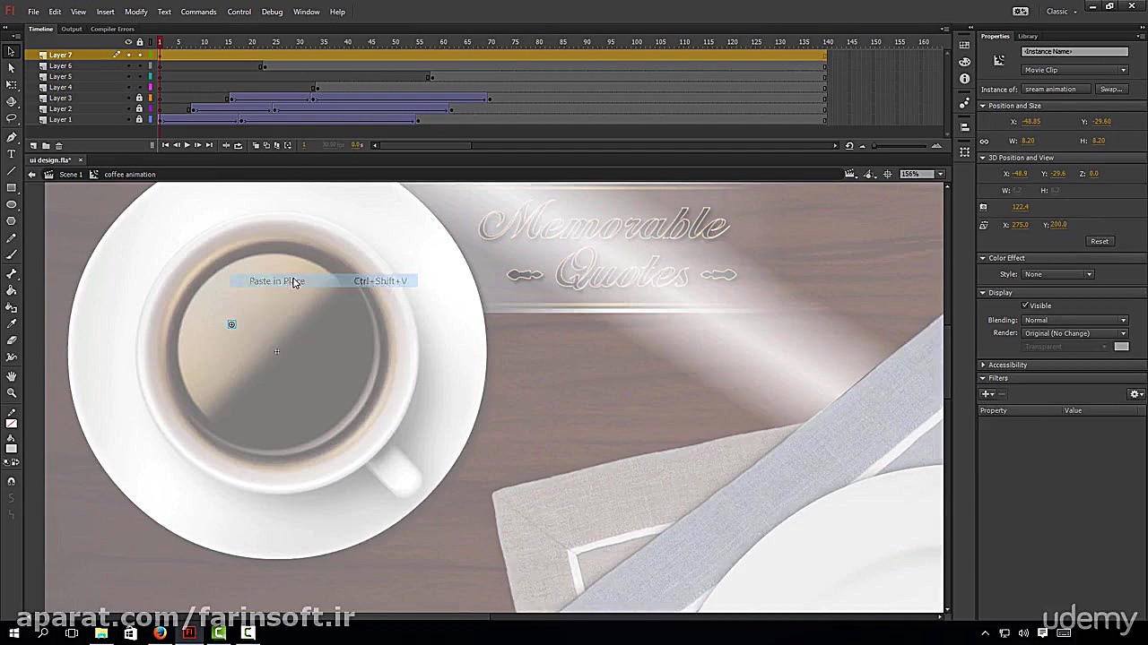Image resolution: width=1148 pixels, height=645 pixels.
Task: Open the Render dropdown
Action: [1074, 333]
